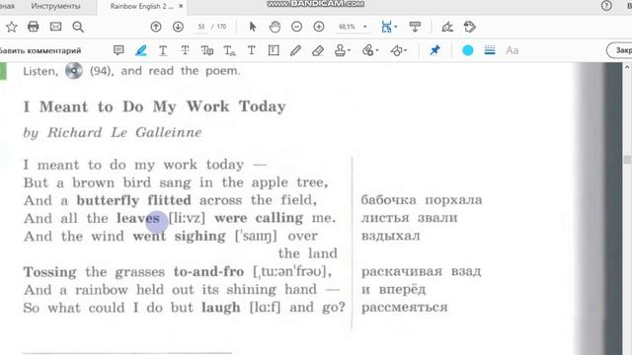The image size is (632, 355).
Task: Print the document with printer icon
Action: (x=33, y=27)
